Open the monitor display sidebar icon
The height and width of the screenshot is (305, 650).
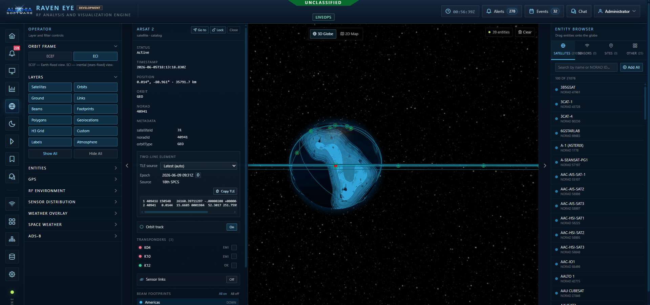[12, 71]
